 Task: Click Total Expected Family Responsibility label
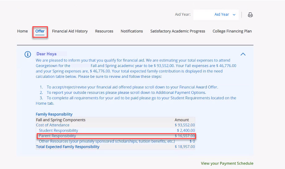pyautogui.click(x=68, y=147)
